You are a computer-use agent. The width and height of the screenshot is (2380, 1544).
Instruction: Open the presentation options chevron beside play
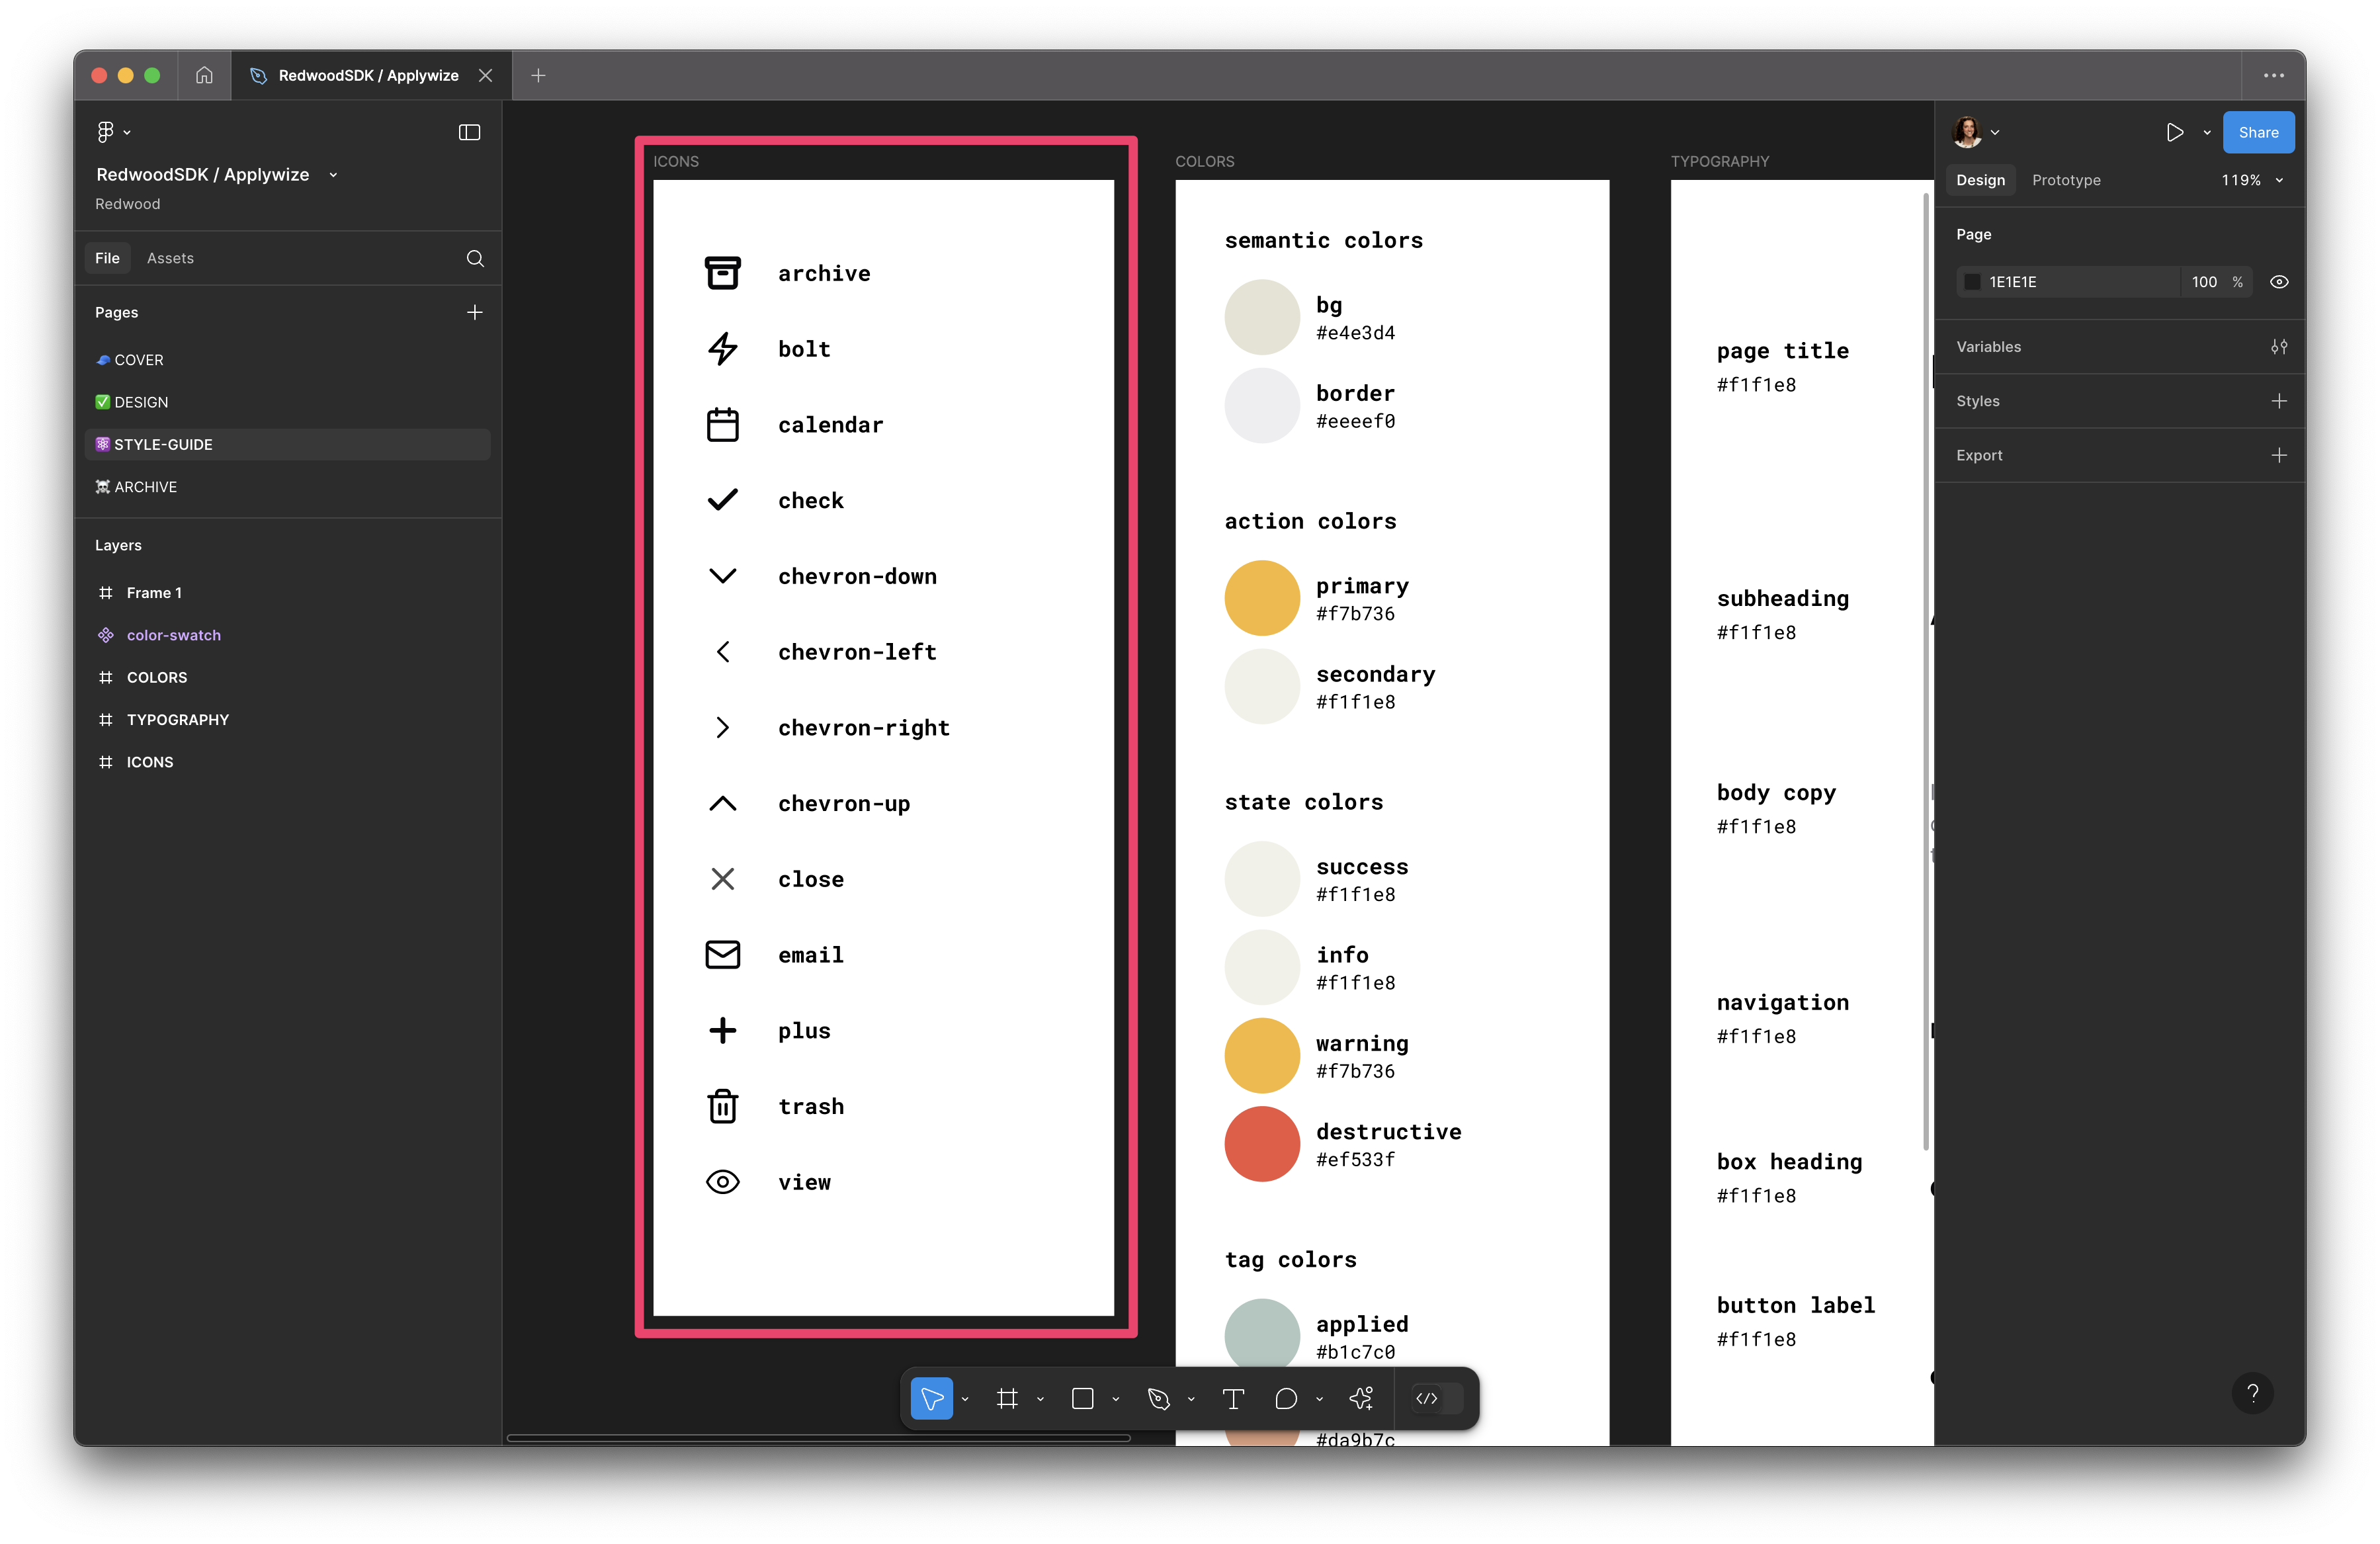click(x=2206, y=131)
